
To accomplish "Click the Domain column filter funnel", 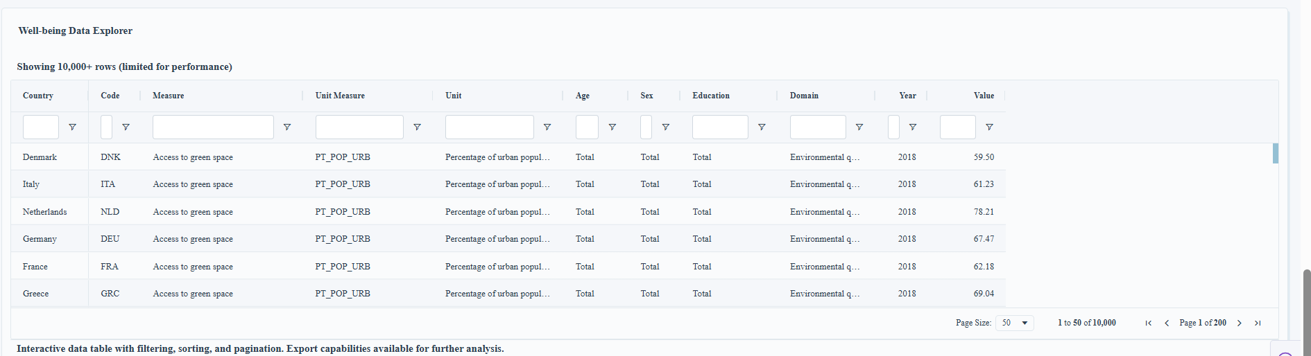I will 859,127.
